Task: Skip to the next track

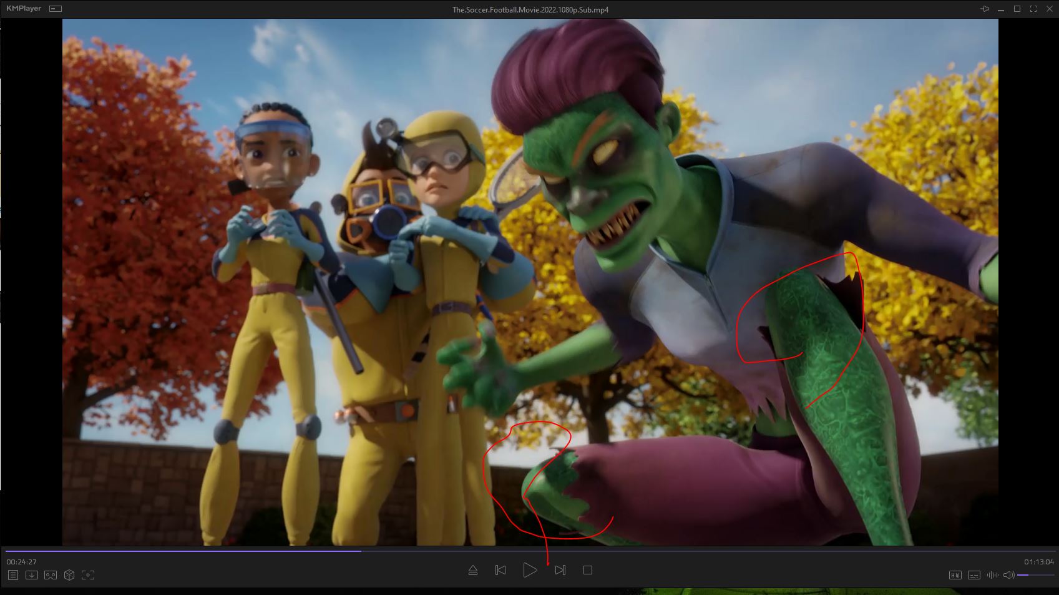Action: coord(560,570)
